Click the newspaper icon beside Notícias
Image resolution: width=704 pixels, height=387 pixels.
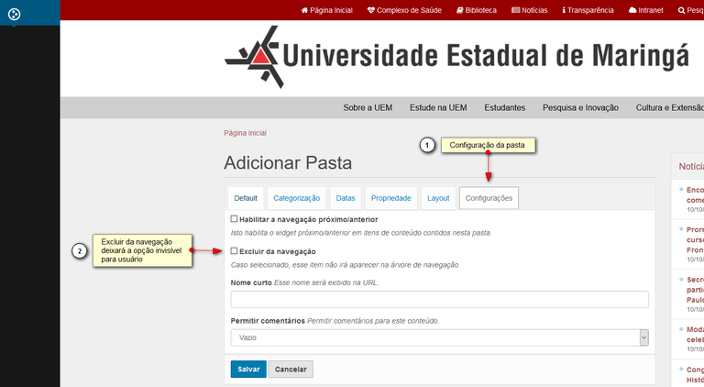tap(515, 10)
